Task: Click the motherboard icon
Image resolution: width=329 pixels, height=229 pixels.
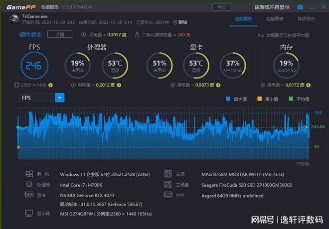Action: tap(168, 174)
